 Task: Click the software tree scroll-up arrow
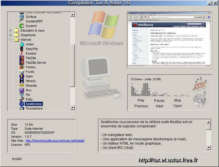coord(73,14)
